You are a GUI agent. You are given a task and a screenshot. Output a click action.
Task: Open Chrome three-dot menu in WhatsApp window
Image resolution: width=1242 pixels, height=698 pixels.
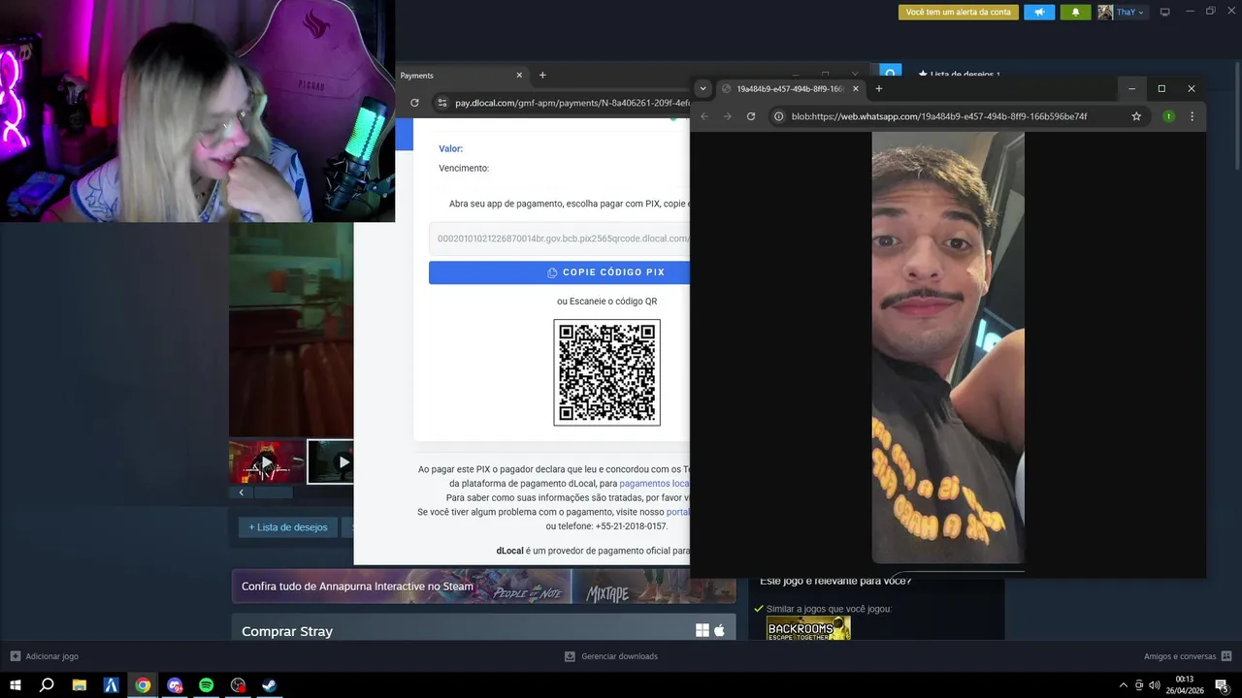coord(1193,116)
